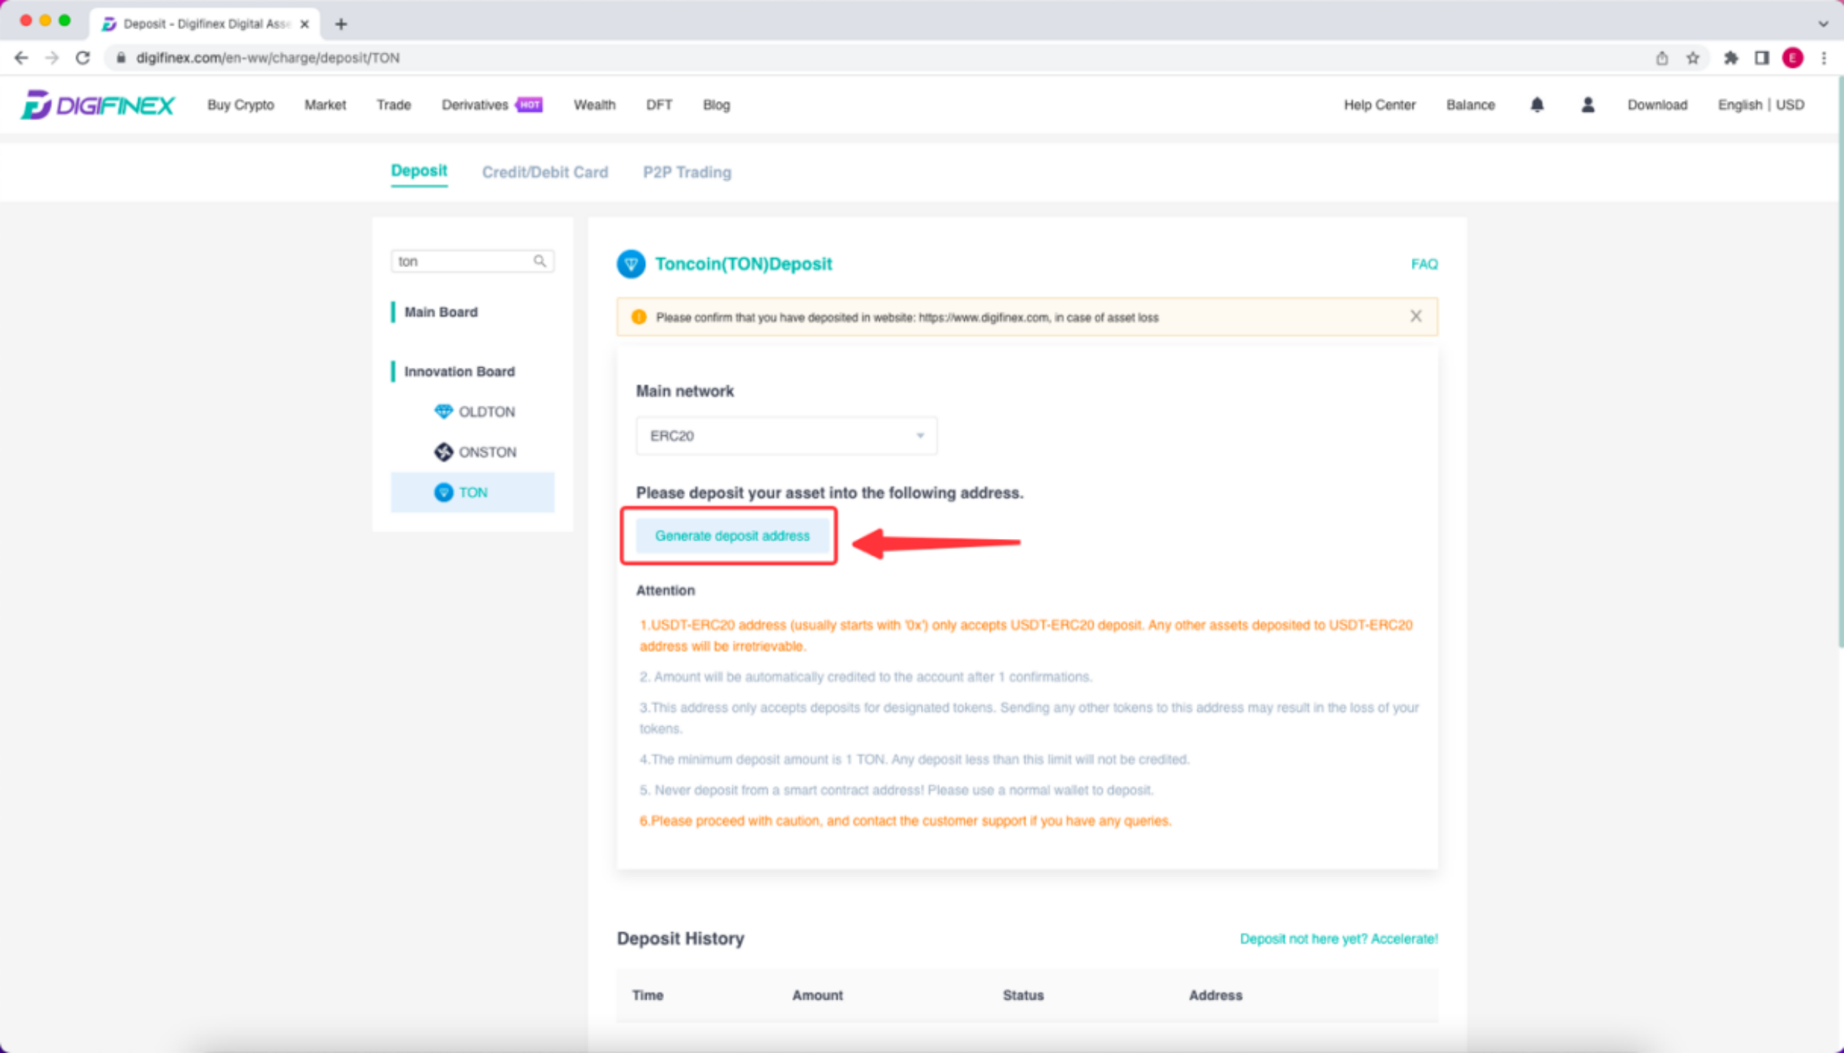This screenshot has height=1053, width=1844.
Task: Click the orange warning info icon
Action: 639,317
